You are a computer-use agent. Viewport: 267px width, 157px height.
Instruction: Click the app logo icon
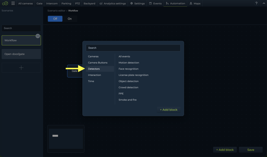point(5,3)
